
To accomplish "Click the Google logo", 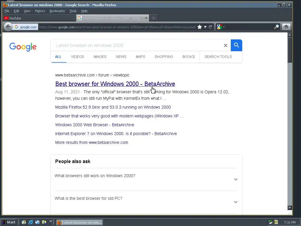I will pos(23,47).
